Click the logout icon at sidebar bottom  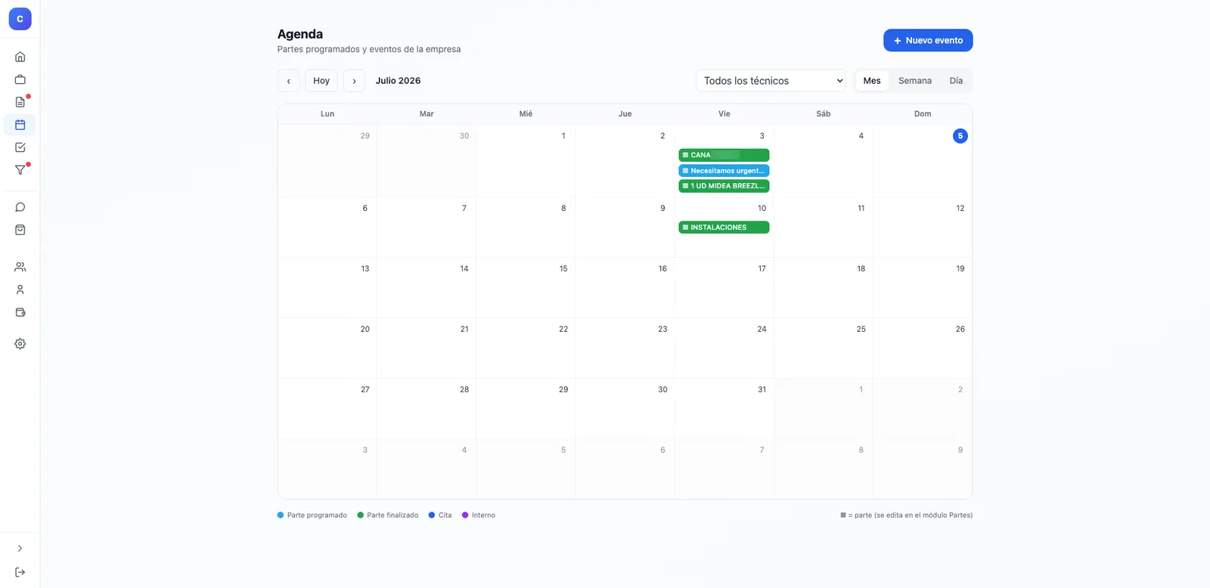coord(20,572)
